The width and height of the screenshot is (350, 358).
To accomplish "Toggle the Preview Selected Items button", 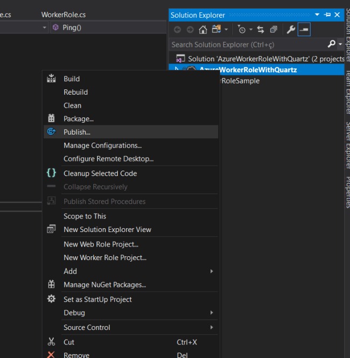I will [304, 30].
